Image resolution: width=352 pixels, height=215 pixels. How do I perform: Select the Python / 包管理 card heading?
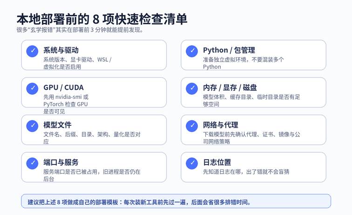click(x=229, y=50)
